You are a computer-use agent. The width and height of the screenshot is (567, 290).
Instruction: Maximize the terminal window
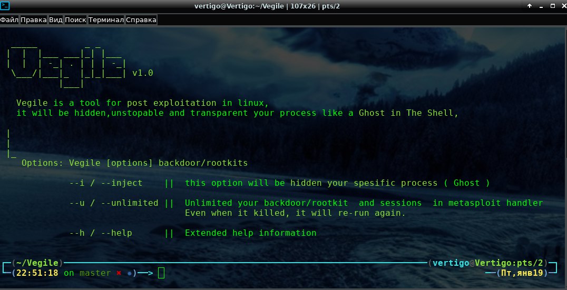click(x=553, y=6)
